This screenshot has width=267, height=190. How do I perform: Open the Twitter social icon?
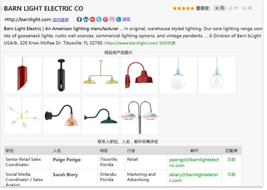click(x=99, y=20)
